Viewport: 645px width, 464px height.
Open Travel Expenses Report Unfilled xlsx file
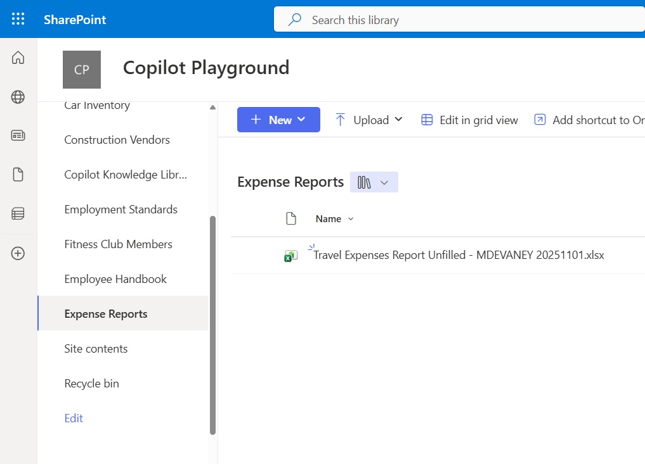tap(459, 255)
